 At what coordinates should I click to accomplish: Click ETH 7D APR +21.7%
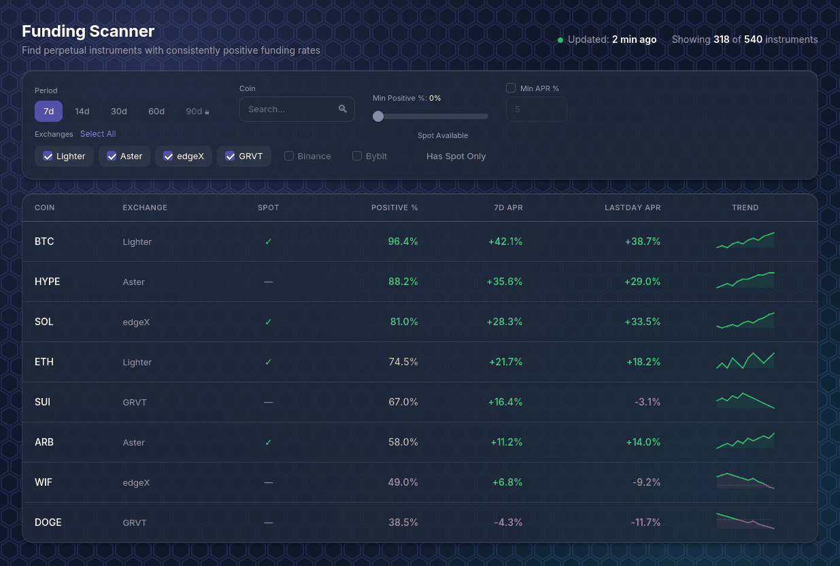click(x=506, y=362)
